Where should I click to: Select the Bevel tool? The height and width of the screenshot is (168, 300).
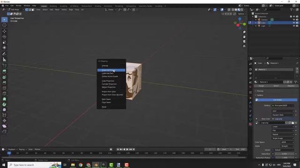click(x=4, y=83)
